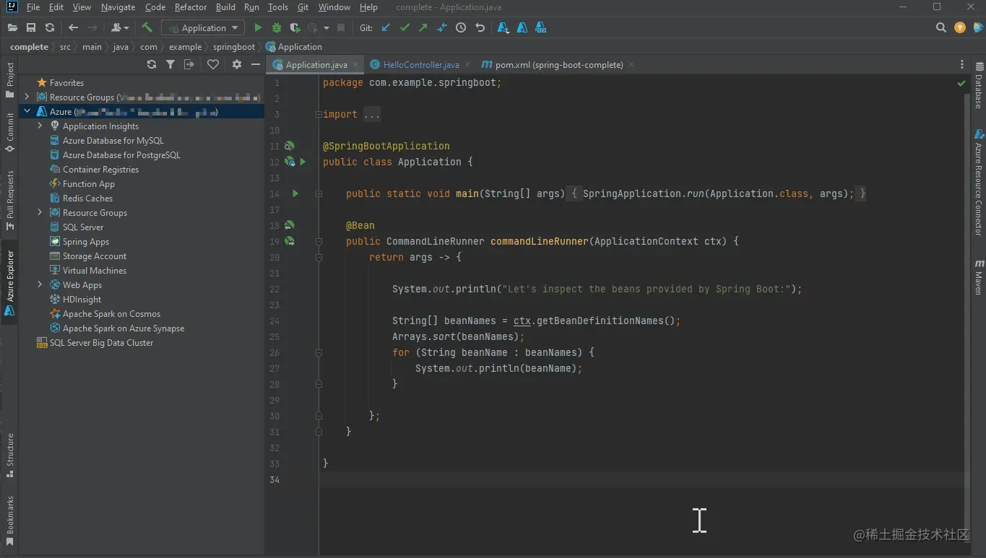Viewport: 986px width, 558px height.
Task: Run Application with green play button
Action: 258,27
